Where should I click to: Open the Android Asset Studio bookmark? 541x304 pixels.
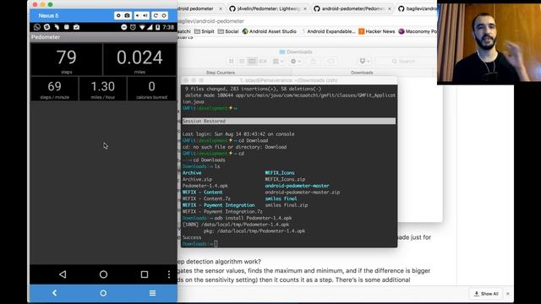tap(269, 31)
